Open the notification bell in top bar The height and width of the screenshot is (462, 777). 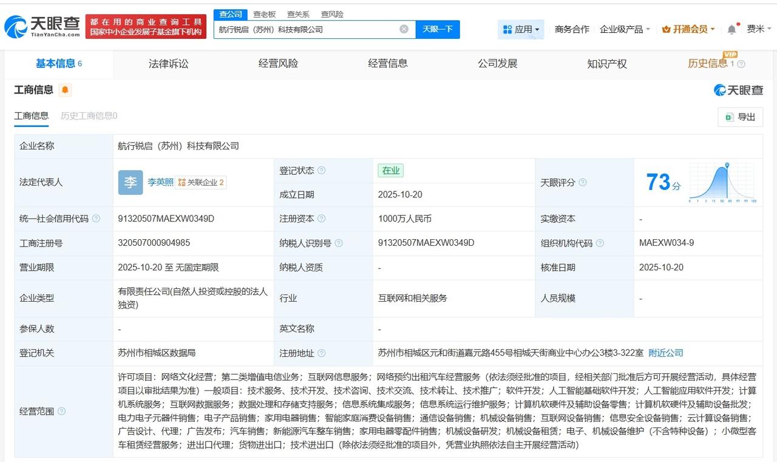coord(730,29)
